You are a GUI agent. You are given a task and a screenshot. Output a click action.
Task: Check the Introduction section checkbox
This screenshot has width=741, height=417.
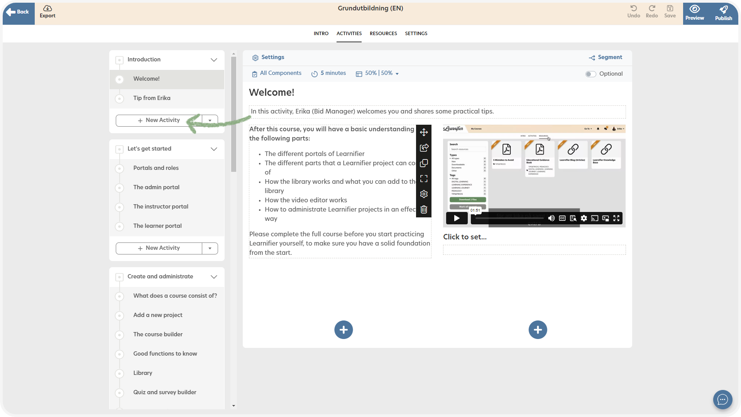[x=120, y=60]
